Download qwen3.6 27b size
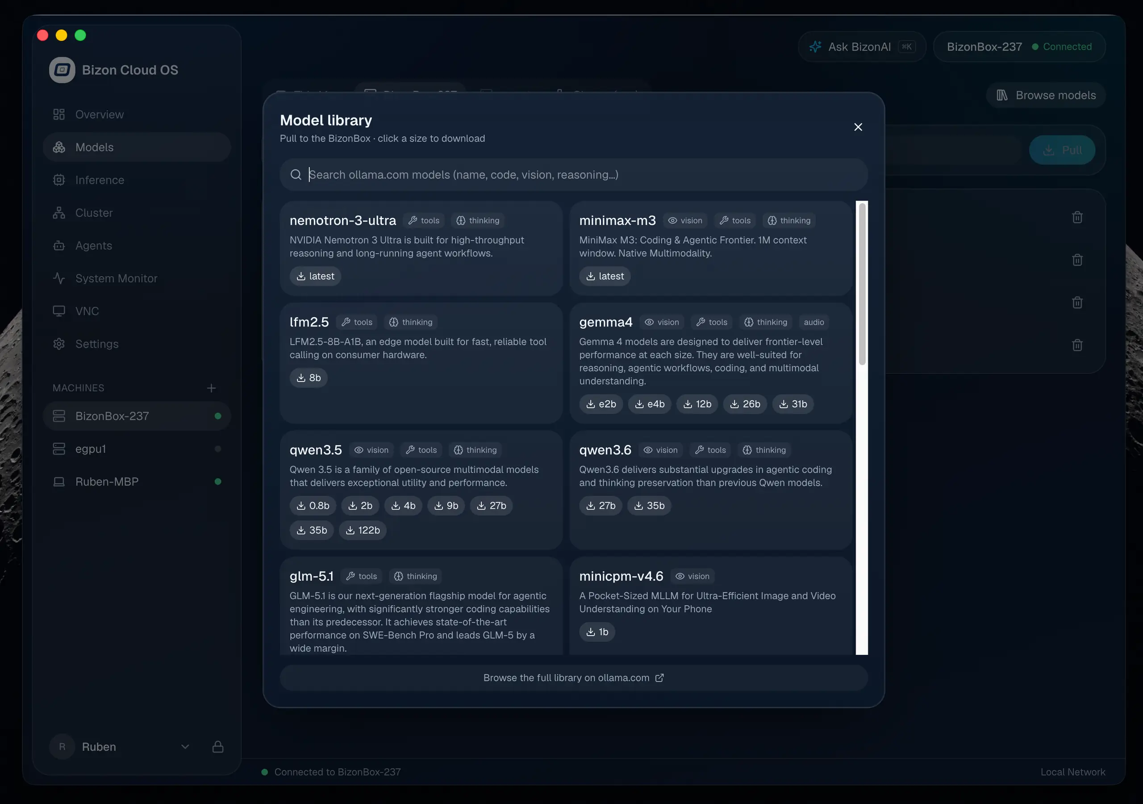Viewport: 1143px width, 804px height. [601, 506]
